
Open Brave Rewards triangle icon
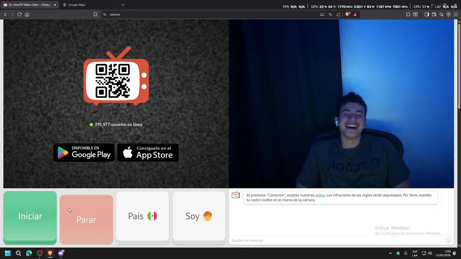355,14
